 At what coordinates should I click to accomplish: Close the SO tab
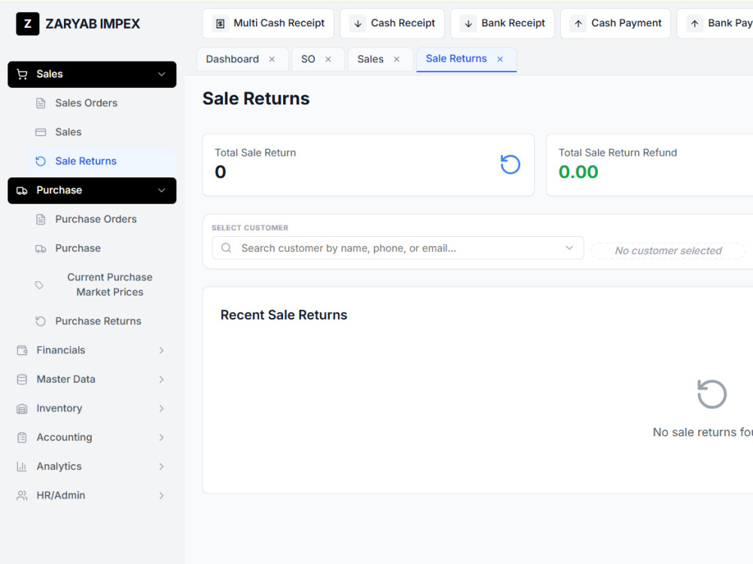pos(328,59)
